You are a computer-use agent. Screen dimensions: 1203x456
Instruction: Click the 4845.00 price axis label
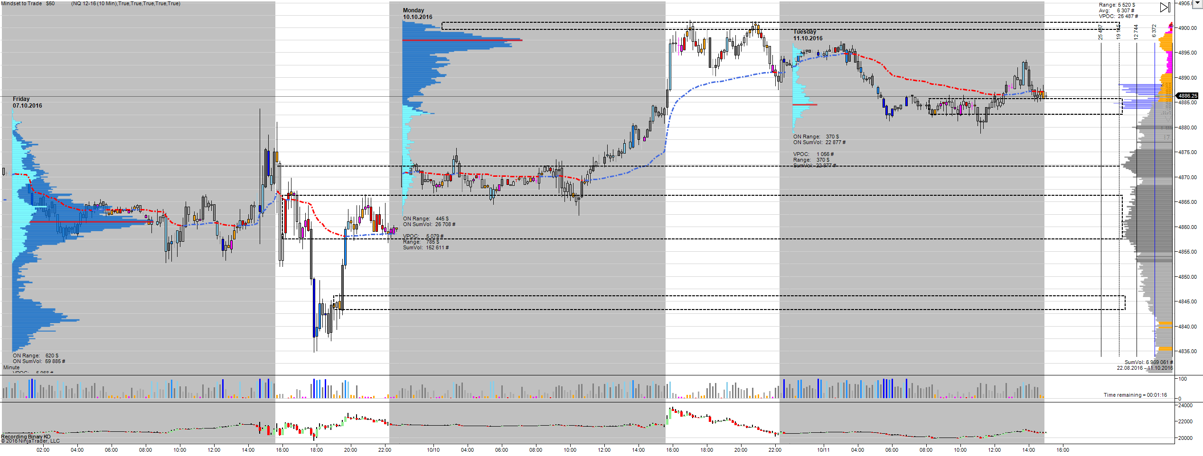[1188, 301]
